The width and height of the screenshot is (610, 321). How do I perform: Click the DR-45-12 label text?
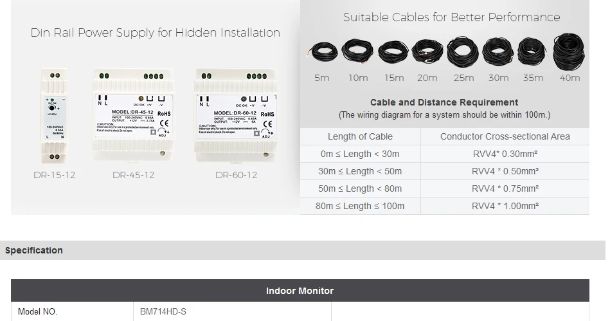(x=133, y=175)
